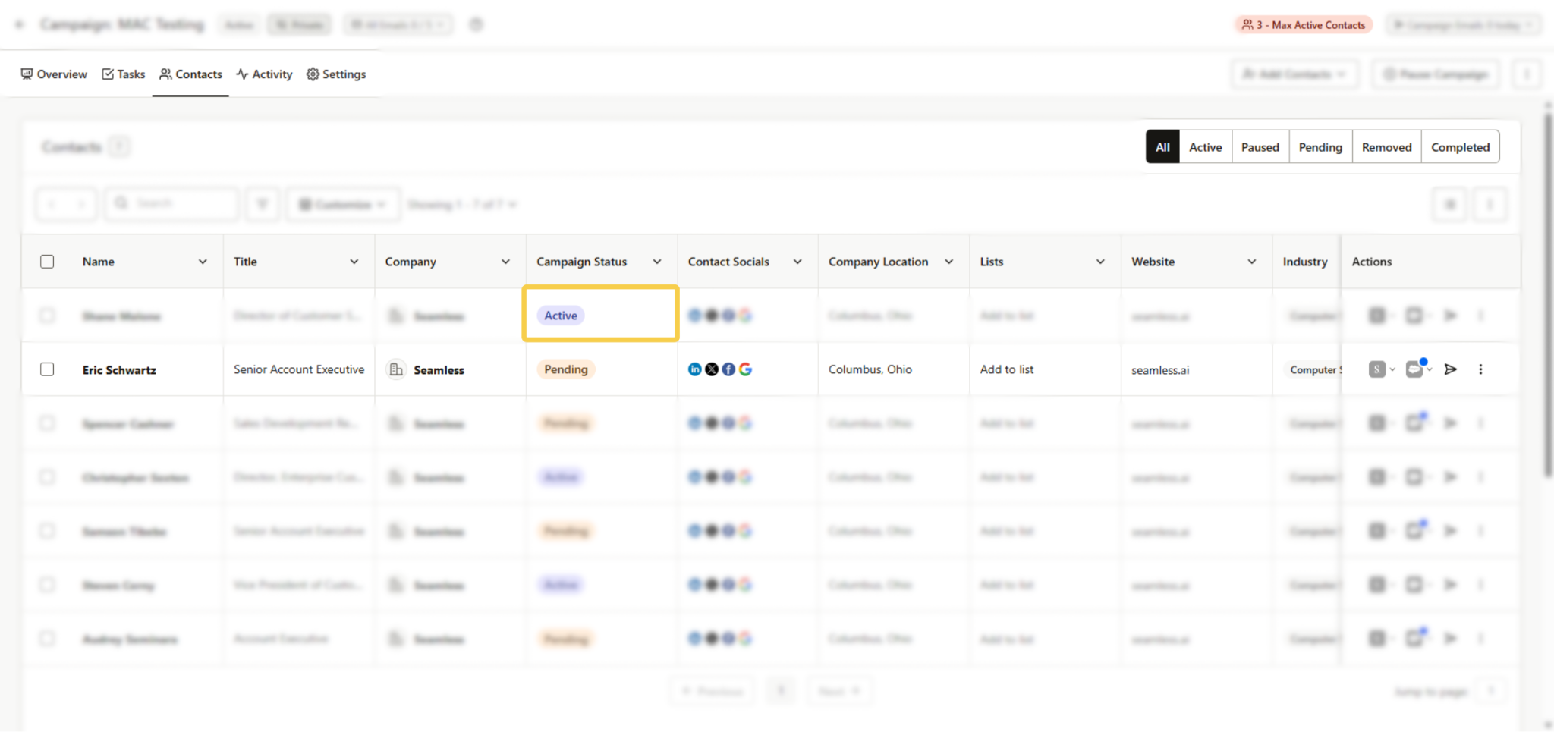Open Eric Schwartz's Facebook icon
This screenshot has height=732, width=1554.
coord(728,369)
